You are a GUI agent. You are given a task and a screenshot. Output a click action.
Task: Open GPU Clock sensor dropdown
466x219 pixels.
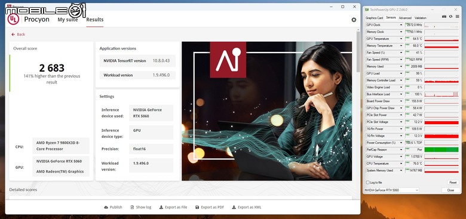click(401, 25)
